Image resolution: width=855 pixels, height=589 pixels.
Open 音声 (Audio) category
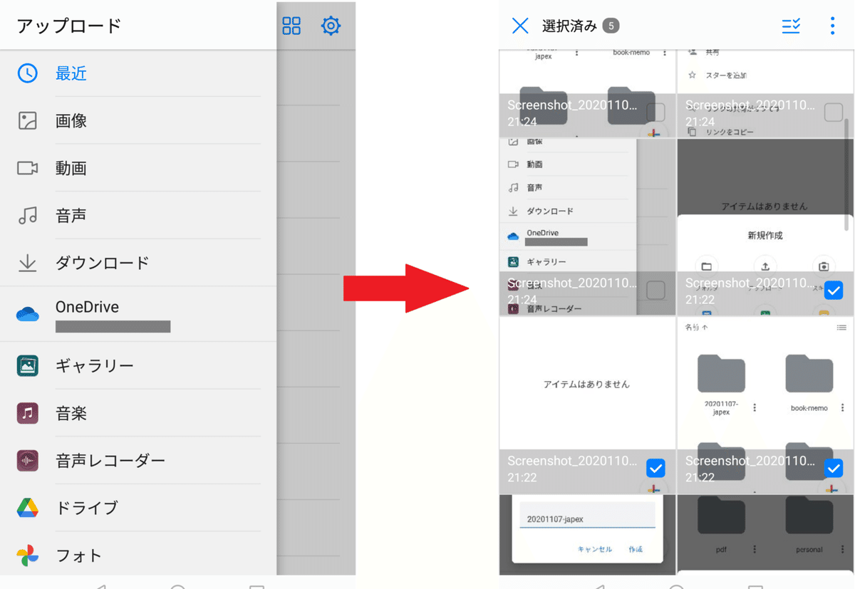tap(138, 215)
